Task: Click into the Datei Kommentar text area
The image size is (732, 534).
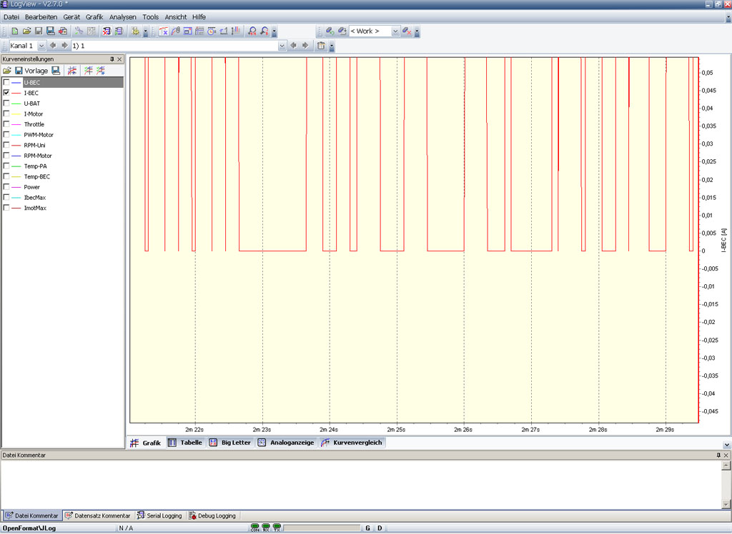Action: coord(361,484)
